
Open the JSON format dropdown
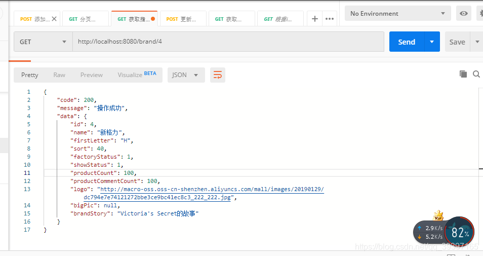tap(186, 75)
